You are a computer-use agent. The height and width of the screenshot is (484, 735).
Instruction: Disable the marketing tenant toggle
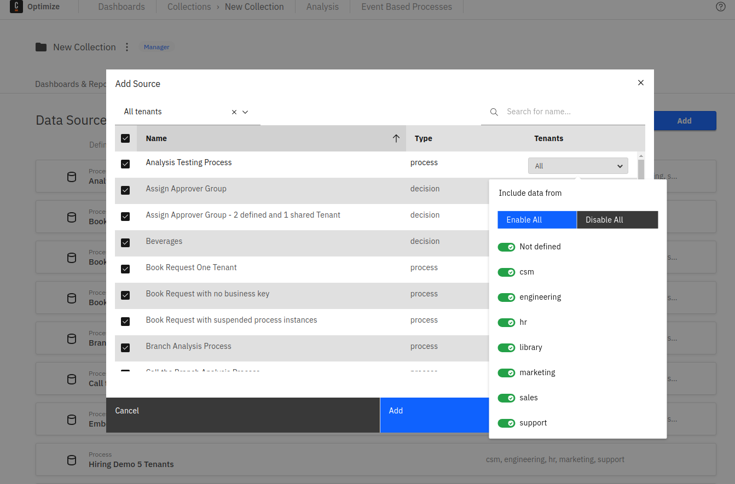[x=506, y=373]
